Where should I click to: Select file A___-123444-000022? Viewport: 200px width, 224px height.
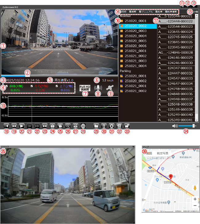pos(176,22)
